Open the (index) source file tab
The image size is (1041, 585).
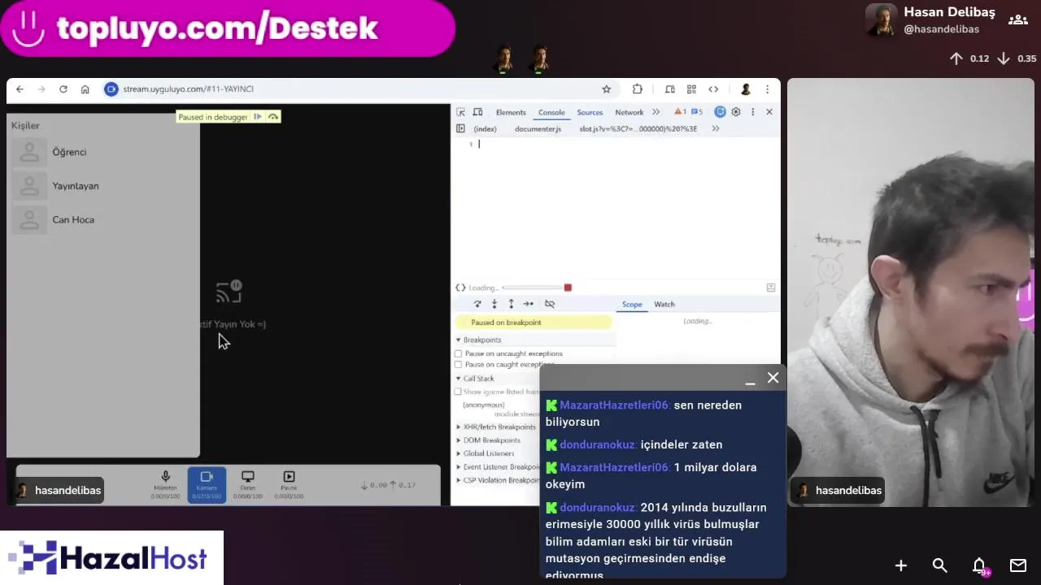(485, 129)
